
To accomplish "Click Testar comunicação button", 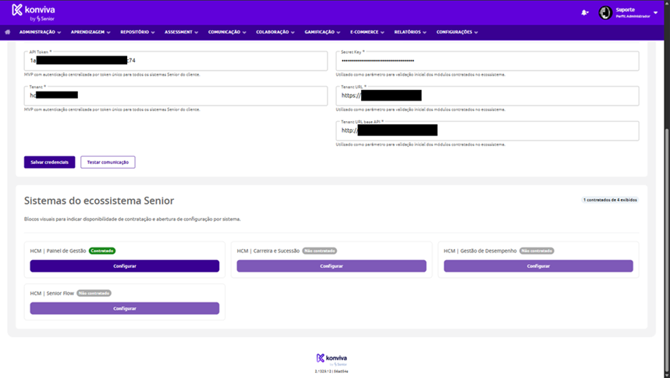I will [x=108, y=162].
